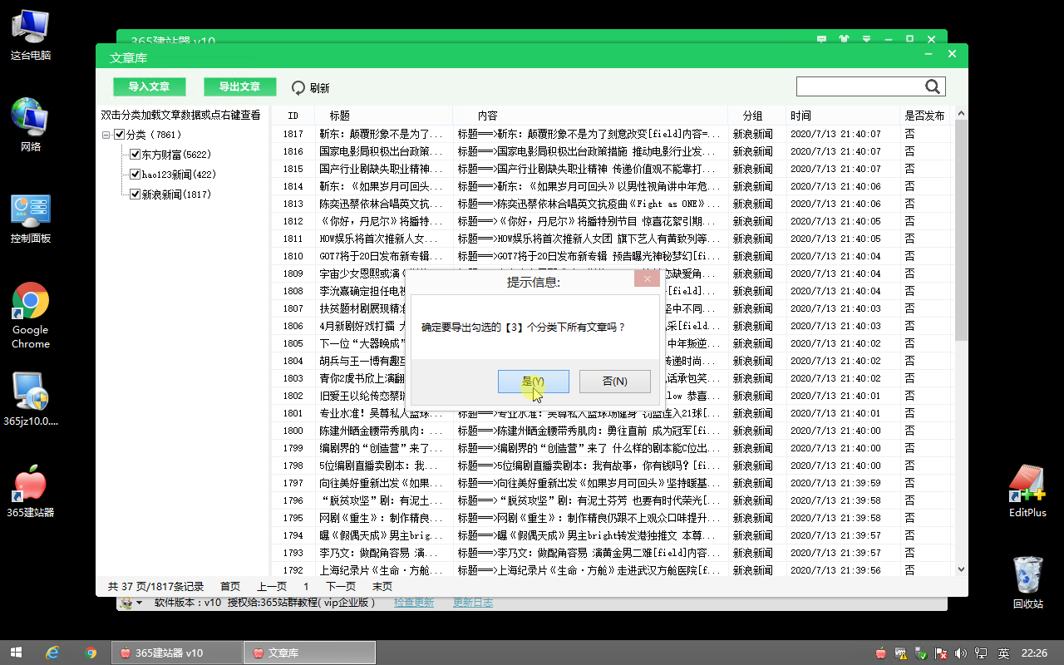
Task: Click the apple icon in system tray
Action: tap(880, 653)
